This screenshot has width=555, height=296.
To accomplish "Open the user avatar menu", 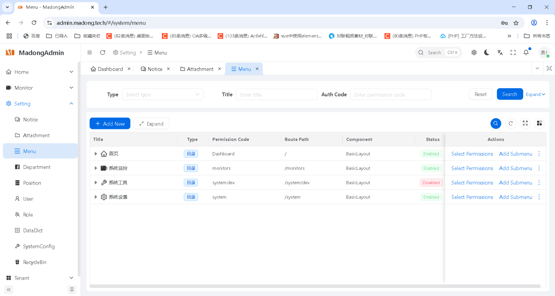I will tap(544, 53).
